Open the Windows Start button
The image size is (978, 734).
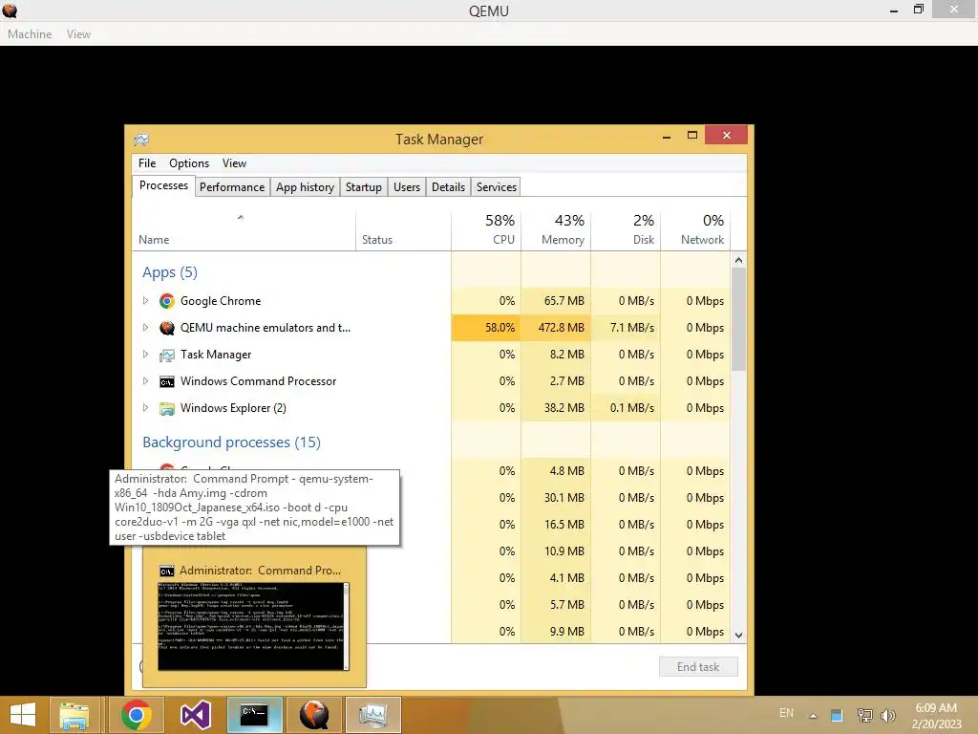23,715
